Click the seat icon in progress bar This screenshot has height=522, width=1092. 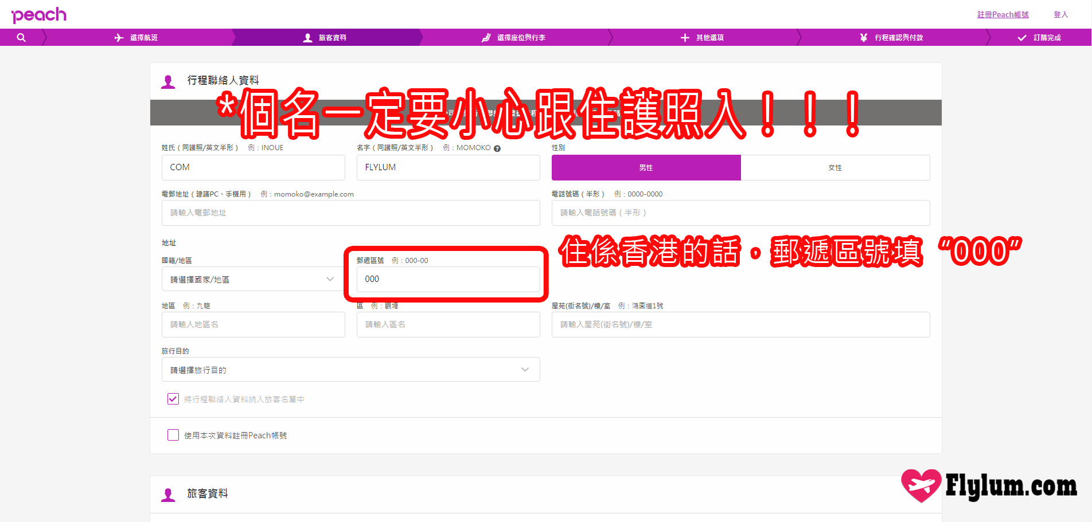[486, 38]
